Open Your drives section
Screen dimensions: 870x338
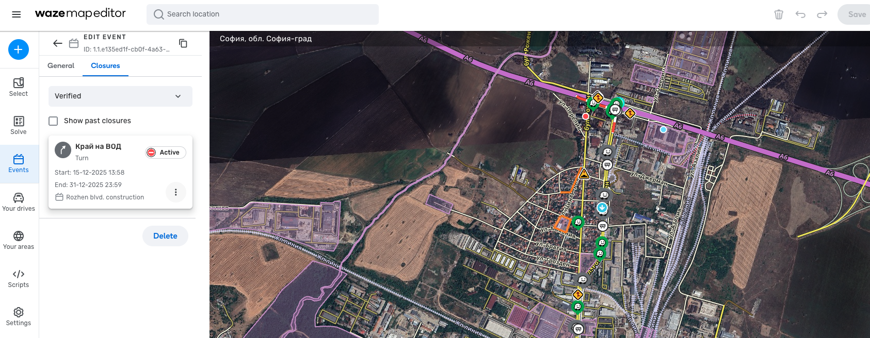tap(19, 202)
